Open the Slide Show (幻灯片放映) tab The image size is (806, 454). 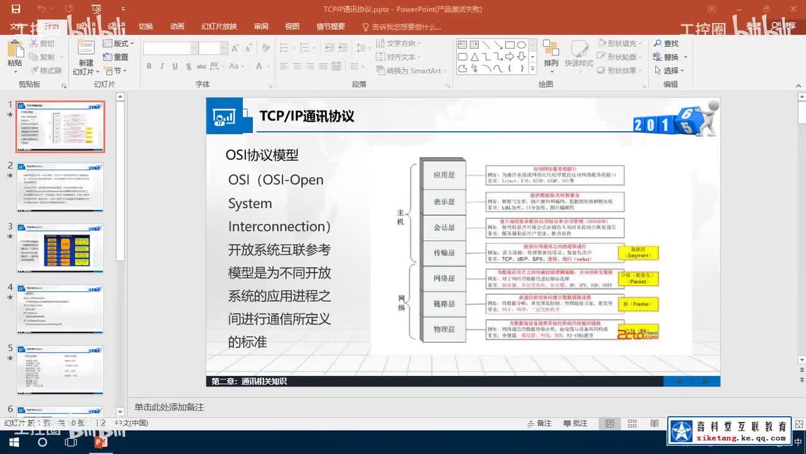[219, 26]
